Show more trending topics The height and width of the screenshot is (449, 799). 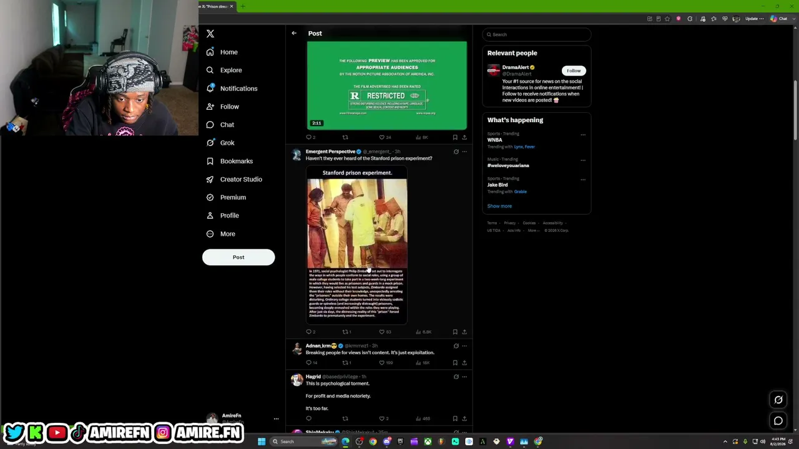point(499,206)
